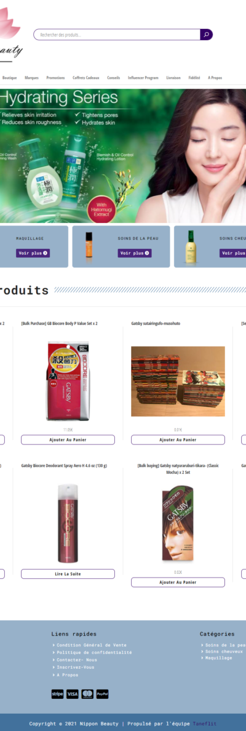The height and width of the screenshot is (731, 246).
Task: Open the Influencer Program menu item
Action: tap(143, 78)
